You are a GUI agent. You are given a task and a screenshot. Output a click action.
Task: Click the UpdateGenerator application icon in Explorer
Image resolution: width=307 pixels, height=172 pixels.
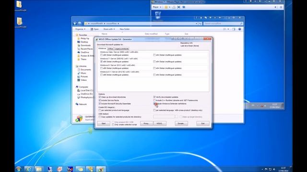click(79, 118)
